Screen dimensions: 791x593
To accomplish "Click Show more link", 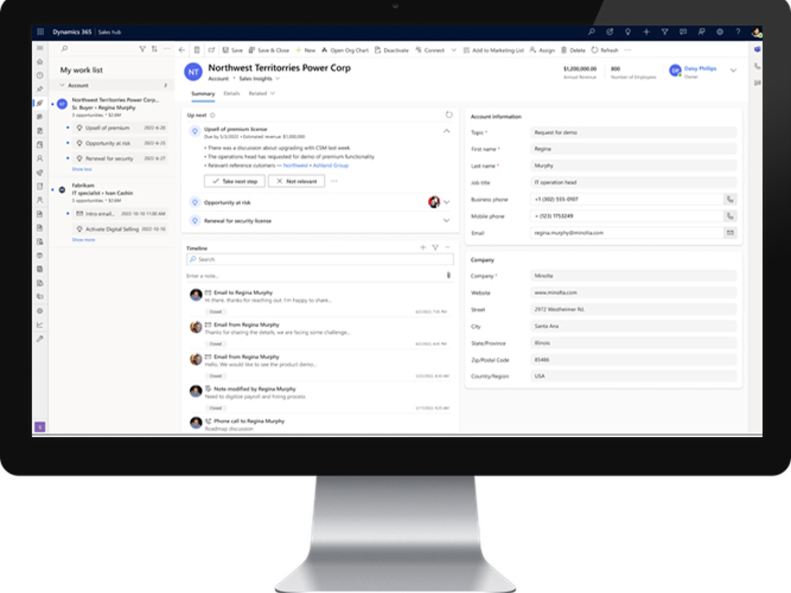I will 83,240.
